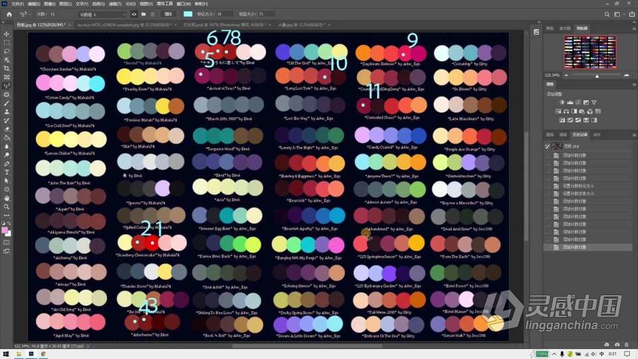
Task: Select the Ellipse shape tool
Action: tap(7, 189)
